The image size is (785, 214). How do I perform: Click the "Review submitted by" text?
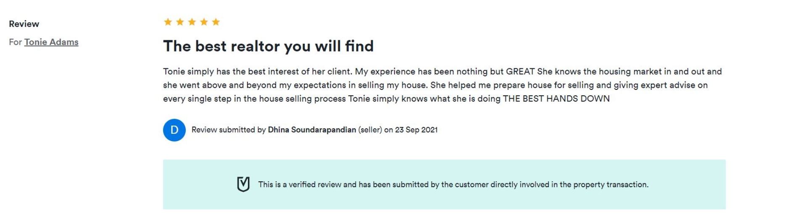click(229, 130)
